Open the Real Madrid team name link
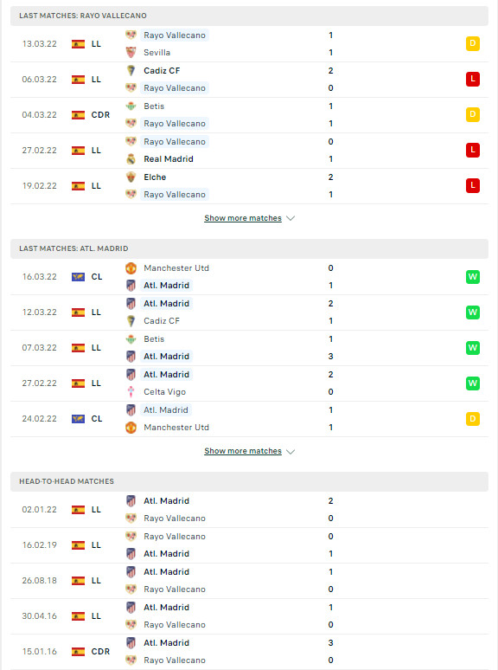The height and width of the screenshot is (670, 498). click(169, 159)
